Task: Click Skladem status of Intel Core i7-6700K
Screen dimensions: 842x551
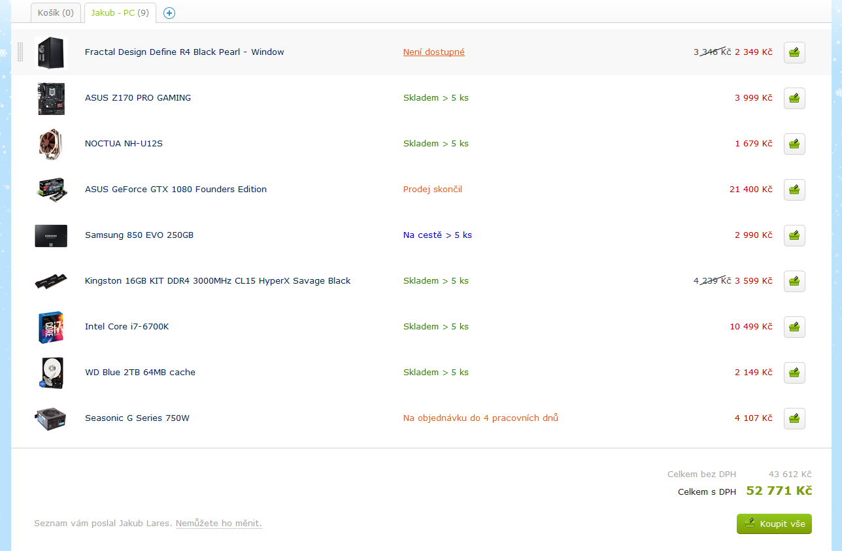Action: (436, 327)
